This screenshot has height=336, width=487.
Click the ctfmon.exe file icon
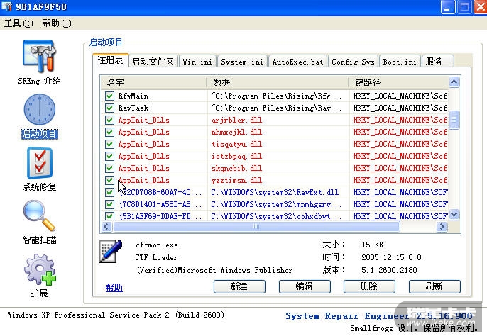[x=111, y=252]
